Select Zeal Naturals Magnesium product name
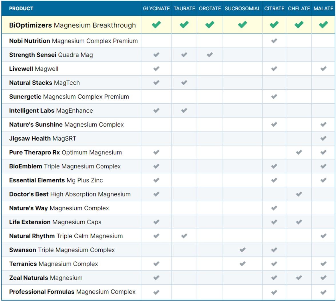Screen dimensions: 336x301 46,278
